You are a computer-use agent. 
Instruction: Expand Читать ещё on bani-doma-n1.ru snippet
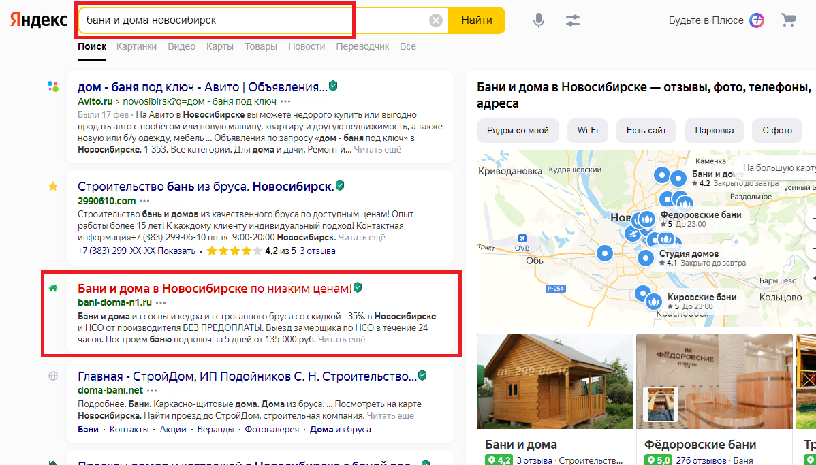tap(341, 339)
